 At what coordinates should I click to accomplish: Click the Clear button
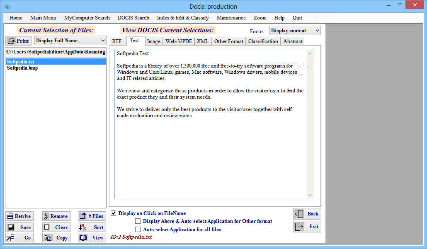click(56, 227)
